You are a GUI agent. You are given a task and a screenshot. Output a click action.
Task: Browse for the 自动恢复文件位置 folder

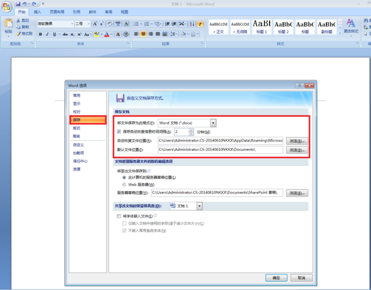click(297, 141)
